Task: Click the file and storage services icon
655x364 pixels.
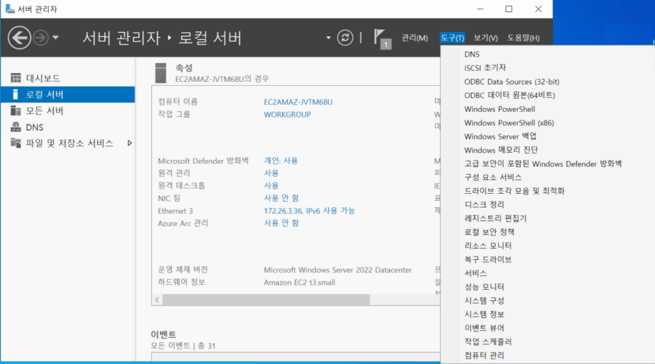Action: 16,143
